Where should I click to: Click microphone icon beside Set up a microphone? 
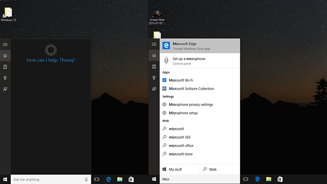[166, 61]
